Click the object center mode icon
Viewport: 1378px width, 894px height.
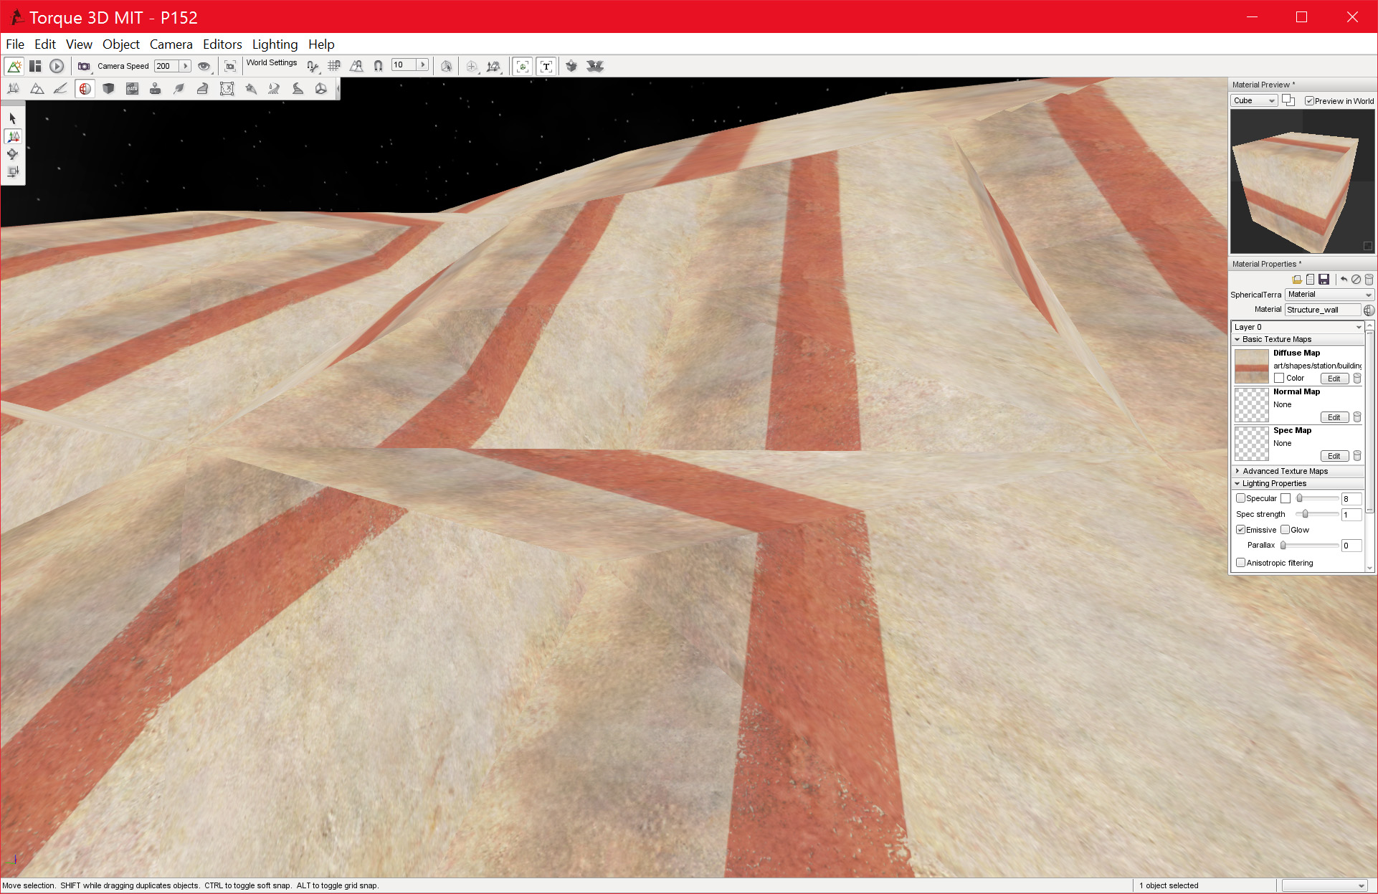click(x=471, y=66)
